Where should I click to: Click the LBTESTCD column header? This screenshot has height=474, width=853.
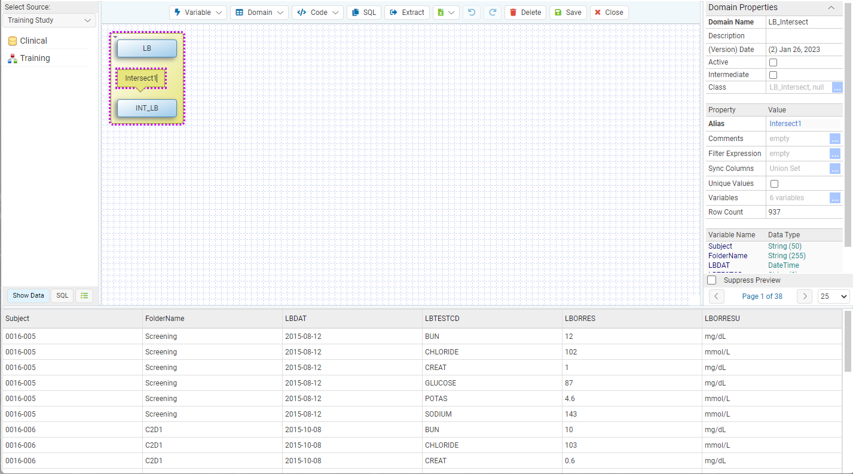pyautogui.click(x=492, y=319)
